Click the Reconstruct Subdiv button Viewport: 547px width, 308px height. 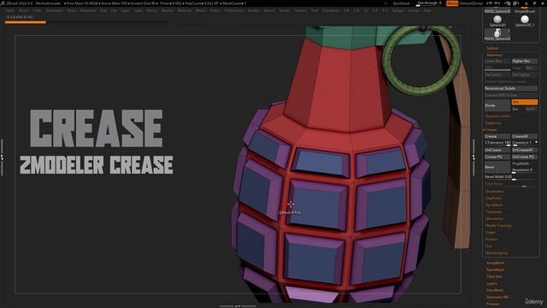511,88
